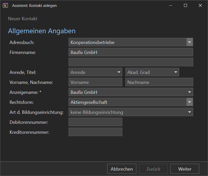Focus the Debitorennummer input field

(x=95, y=122)
